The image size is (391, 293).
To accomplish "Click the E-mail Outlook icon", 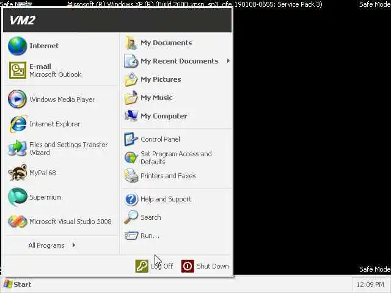I will pos(18,70).
